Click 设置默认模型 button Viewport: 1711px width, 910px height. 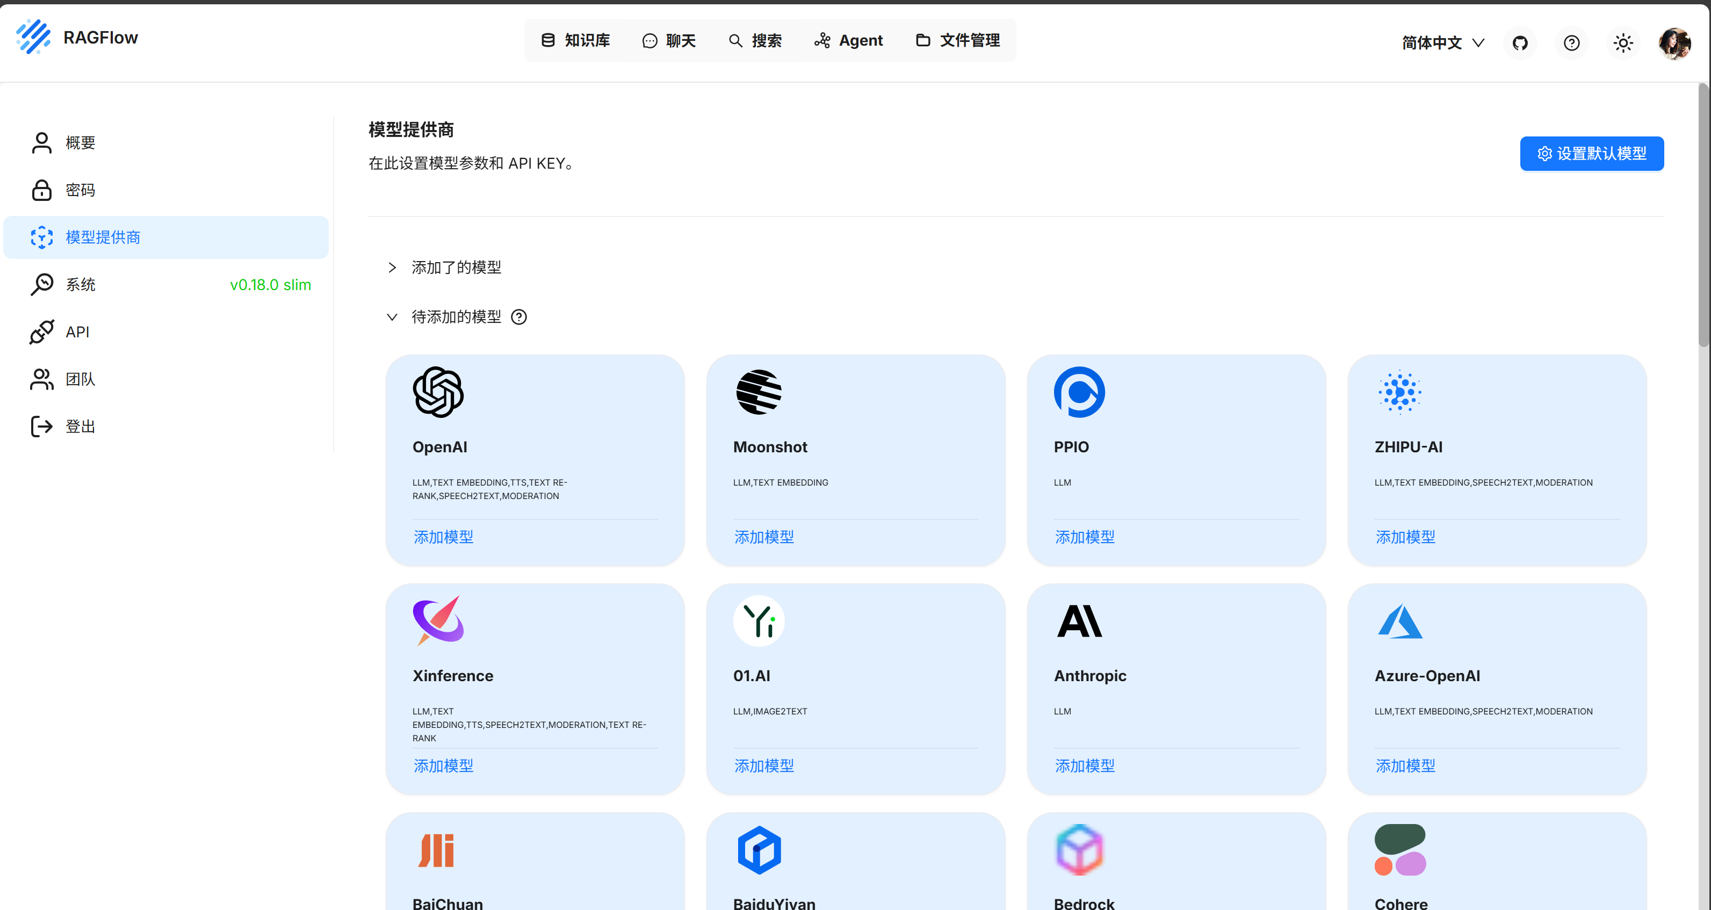point(1591,154)
